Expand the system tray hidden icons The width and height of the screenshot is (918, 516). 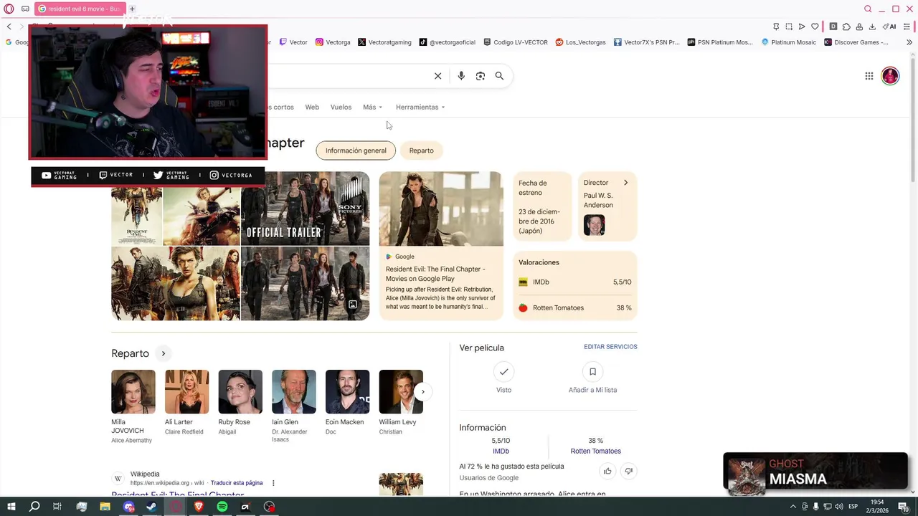point(792,507)
